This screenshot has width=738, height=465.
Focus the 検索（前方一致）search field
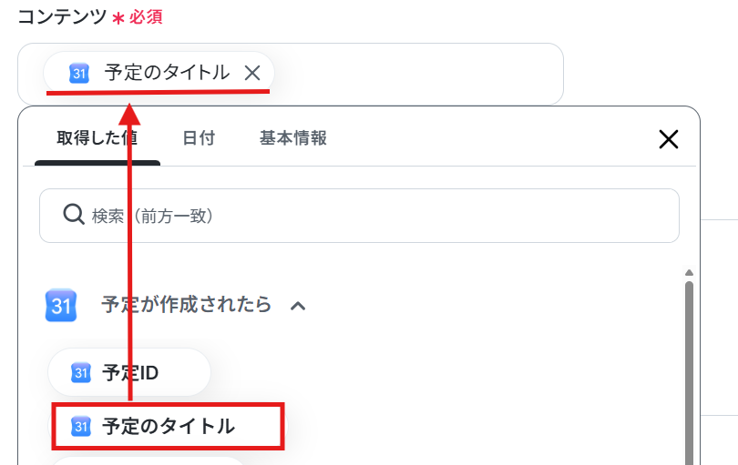click(359, 216)
